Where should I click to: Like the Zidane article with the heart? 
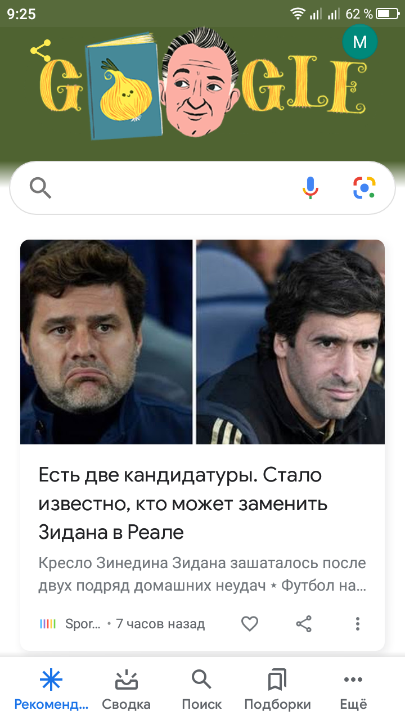250,623
